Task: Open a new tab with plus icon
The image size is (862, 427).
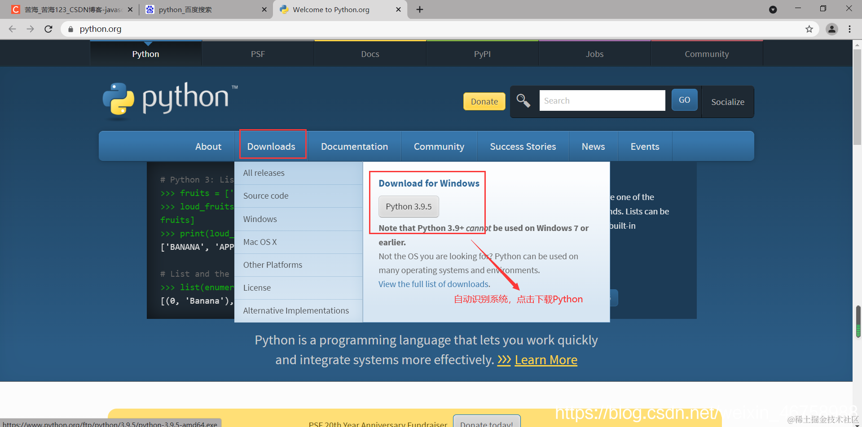Action: click(x=420, y=9)
